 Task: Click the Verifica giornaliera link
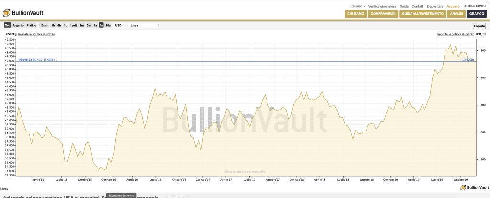pyautogui.click(x=382, y=6)
